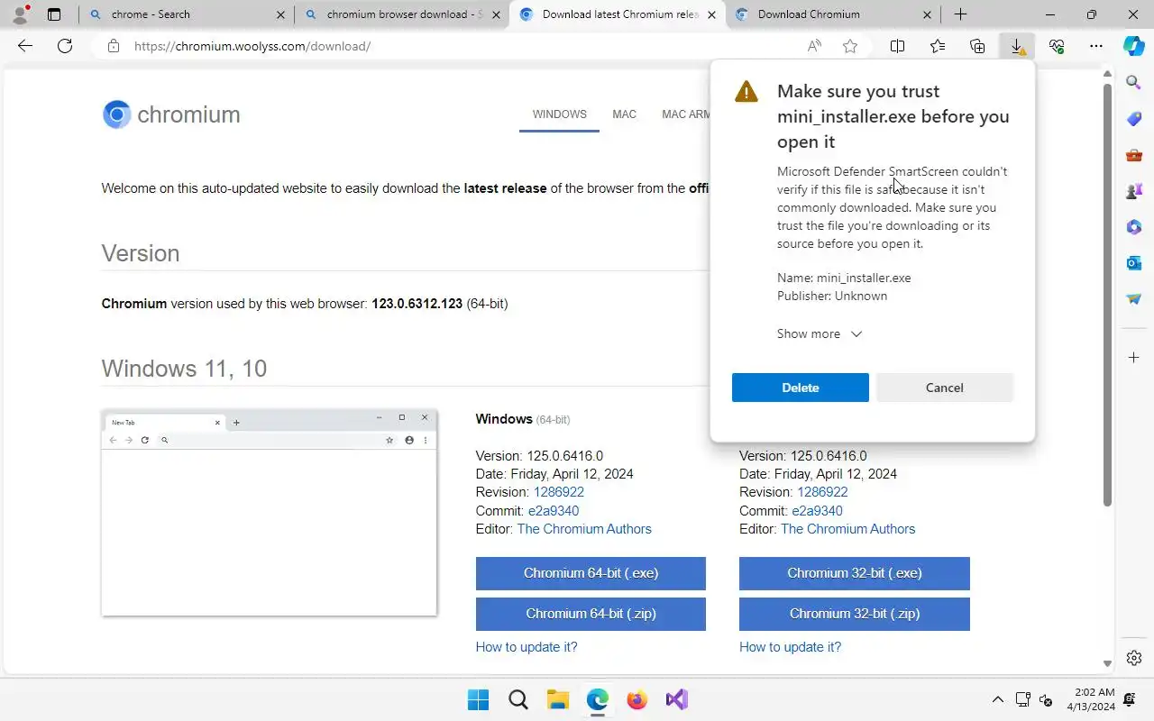Click the address bar URL field
Image resolution: width=1154 pixels, height=721 pixels.
pos(460,46)
